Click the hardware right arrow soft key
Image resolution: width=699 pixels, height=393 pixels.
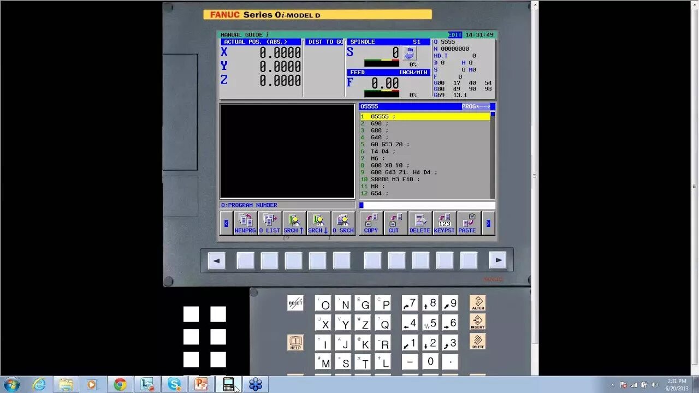pyautogui.click(x=497, y=260)
